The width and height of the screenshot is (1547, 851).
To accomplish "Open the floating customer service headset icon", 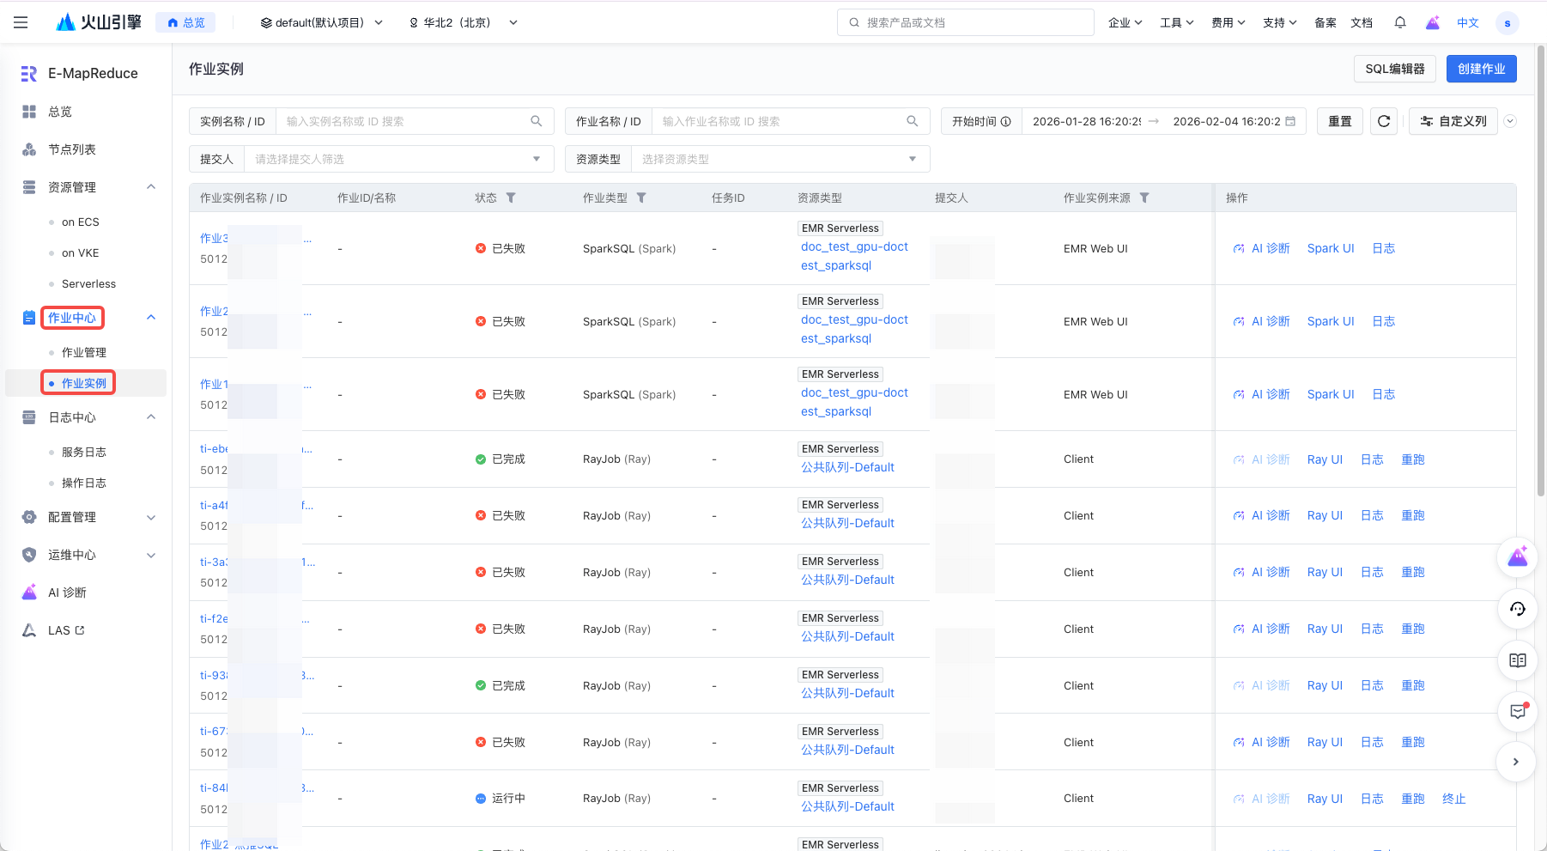I will click(x=1517, y=609).
